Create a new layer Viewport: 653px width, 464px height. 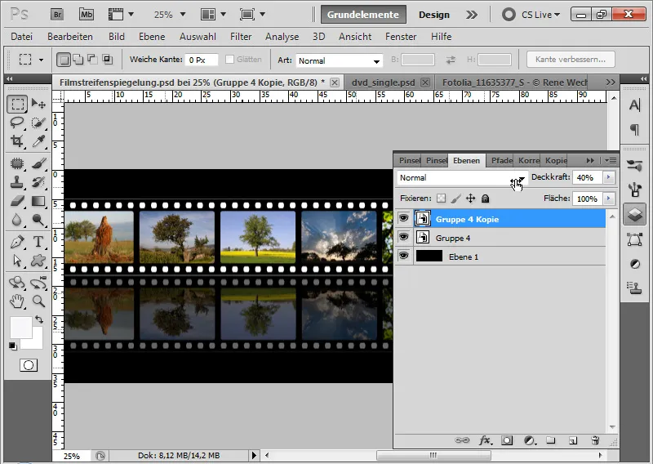pos(573,440)
